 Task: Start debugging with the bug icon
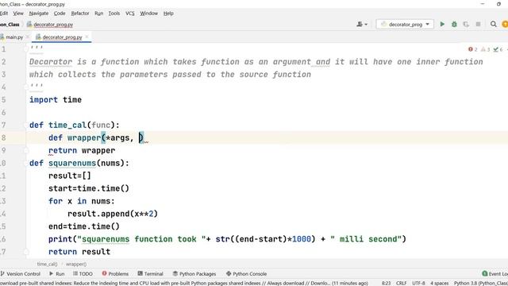[454, 25]
